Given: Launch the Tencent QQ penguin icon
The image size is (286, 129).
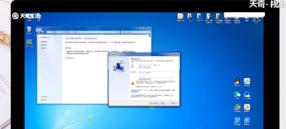Looking at the screenshot, I should [x=237, y=82].
